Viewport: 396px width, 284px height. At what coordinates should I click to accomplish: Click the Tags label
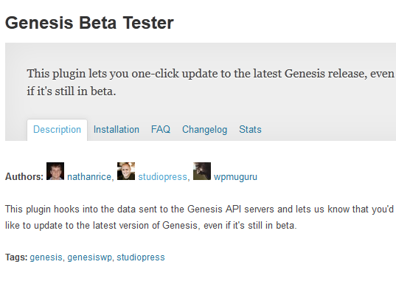pyautogui.click(x=16, y=257)
